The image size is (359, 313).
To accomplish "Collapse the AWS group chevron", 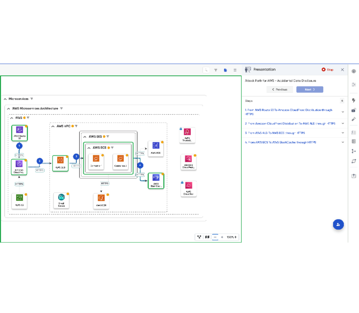I will pyautogui.click(x=12, y=118).
